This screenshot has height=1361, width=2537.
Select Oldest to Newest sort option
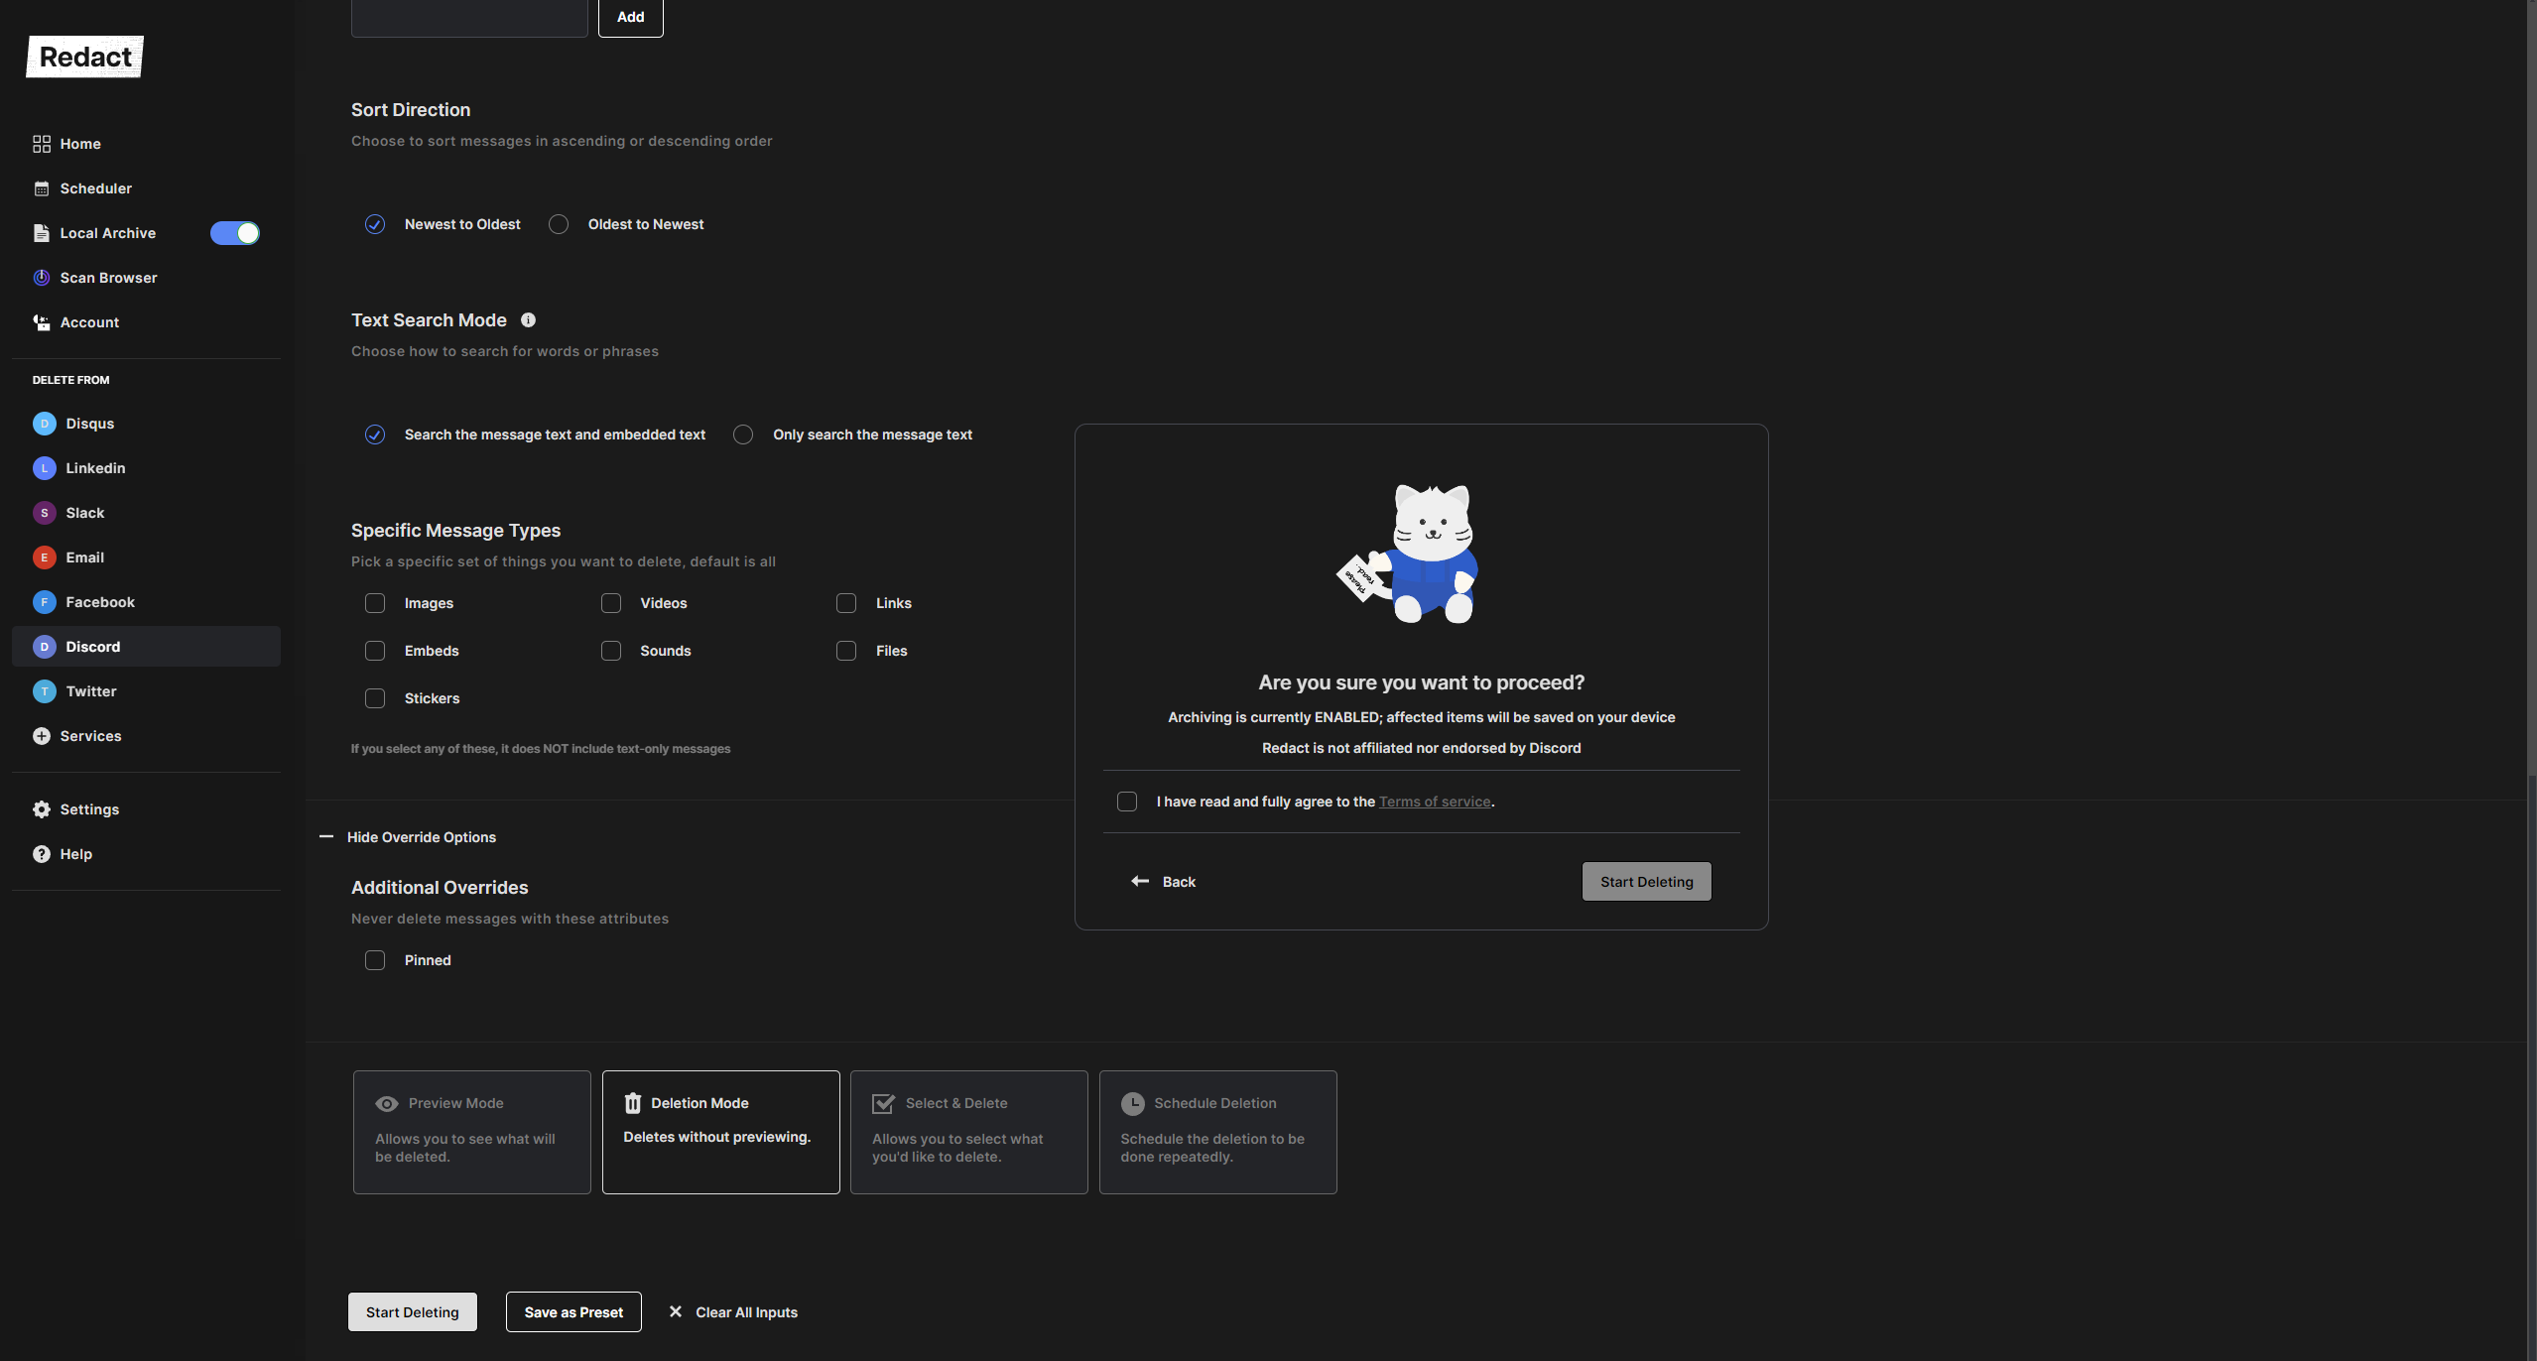click(559, 224)
